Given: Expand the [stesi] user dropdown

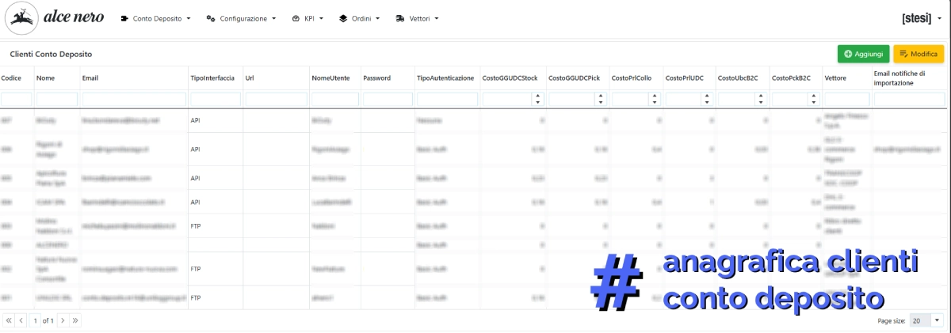Looking at the screenshot, I should point(922,18).
